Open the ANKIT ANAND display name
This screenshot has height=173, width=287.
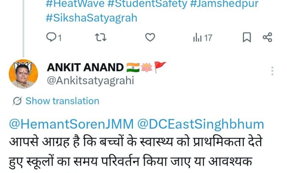(x=85, y=67)
